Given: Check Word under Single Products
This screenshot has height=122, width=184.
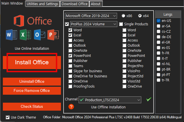Looking at the screenshot, I should 124,30.
